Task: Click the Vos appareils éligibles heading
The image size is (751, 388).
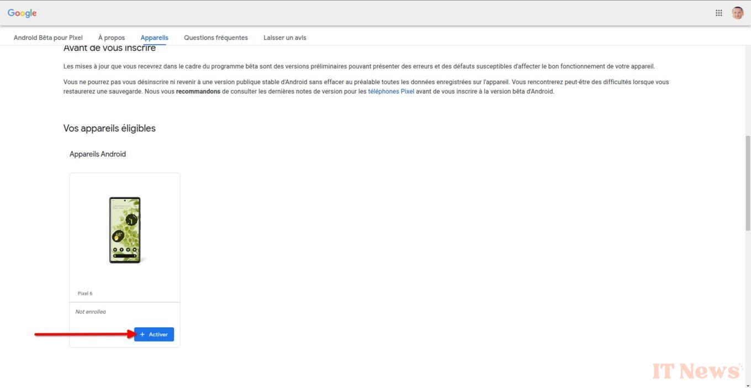Action: (x=109, y=128)
